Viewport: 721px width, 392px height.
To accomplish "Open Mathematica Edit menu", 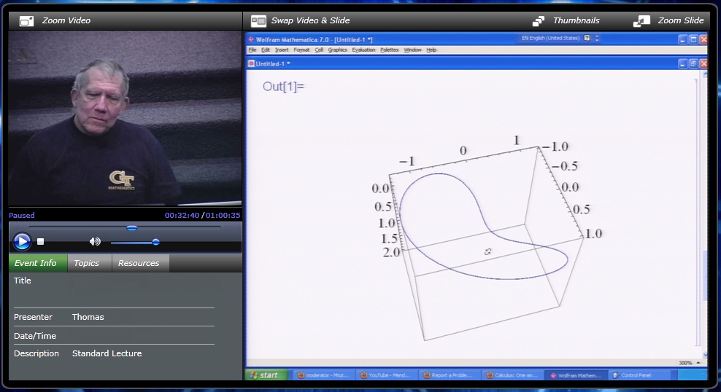I will pyautogui.click(x=266, y=50).
